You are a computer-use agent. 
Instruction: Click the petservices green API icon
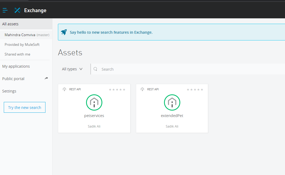94,102
